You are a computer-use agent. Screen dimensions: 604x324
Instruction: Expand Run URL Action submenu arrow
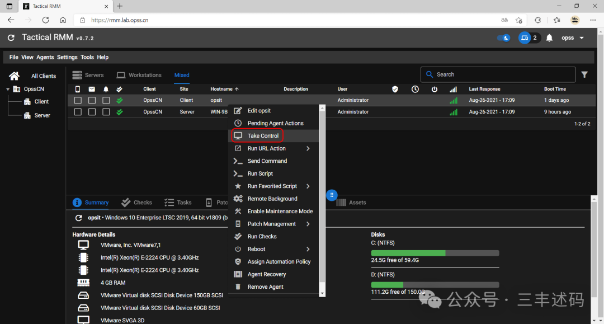[308, 148]
